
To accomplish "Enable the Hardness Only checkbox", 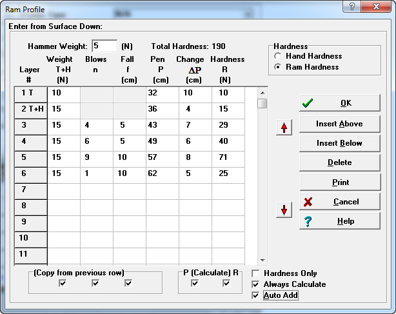I will pyautogui.click(x=255, y=273).
